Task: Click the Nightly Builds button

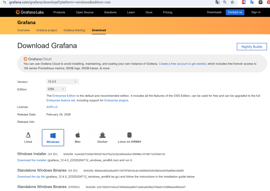Action: pos(252,47)
